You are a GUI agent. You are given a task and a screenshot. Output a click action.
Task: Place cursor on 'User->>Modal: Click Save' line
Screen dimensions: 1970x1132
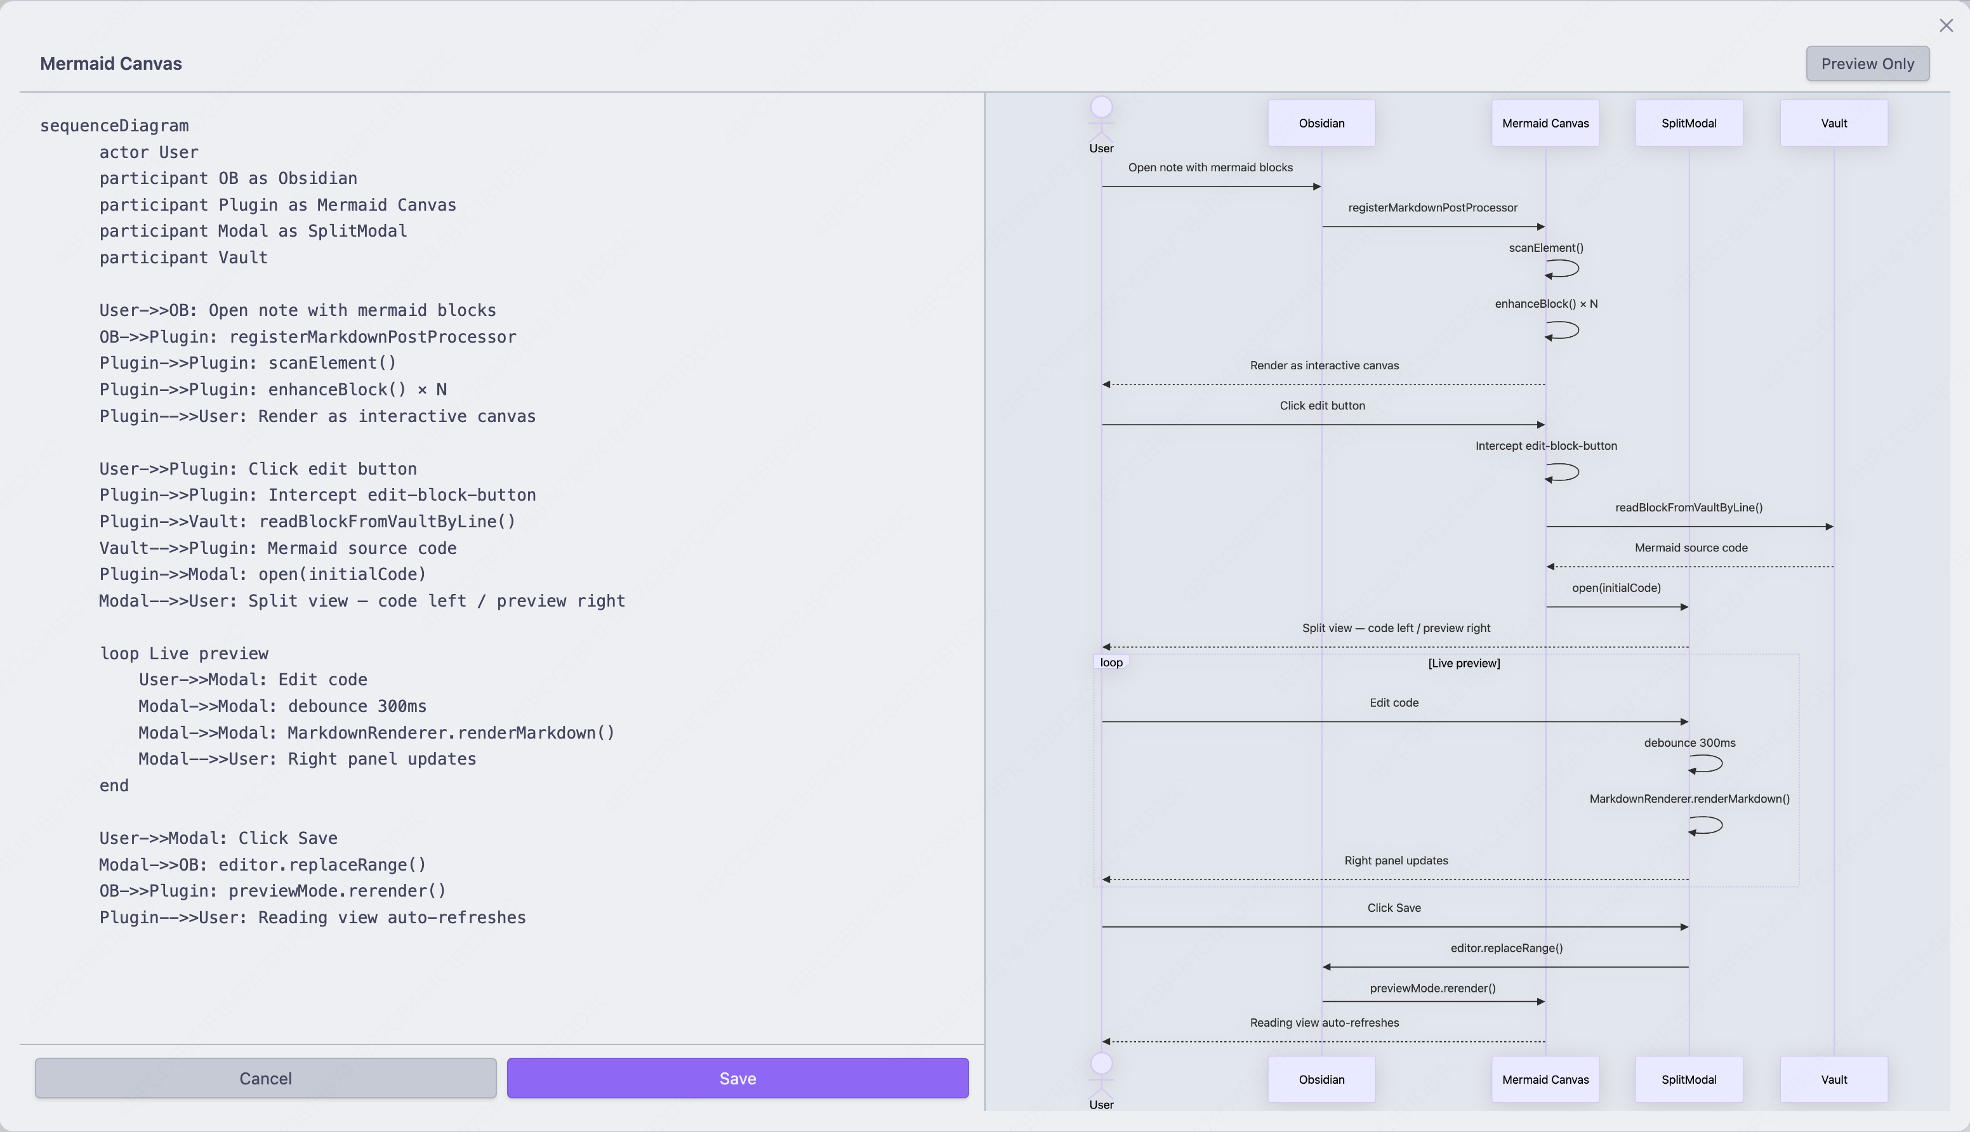pos(218,839)
